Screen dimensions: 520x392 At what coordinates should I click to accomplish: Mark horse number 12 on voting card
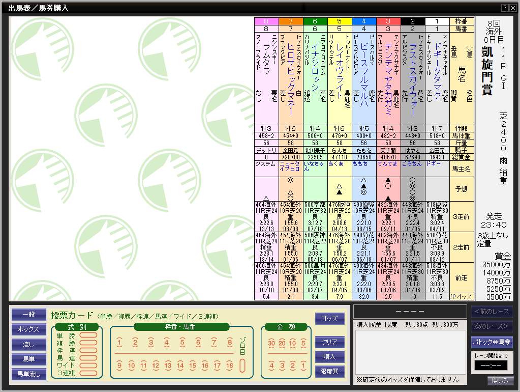(156, 366)
